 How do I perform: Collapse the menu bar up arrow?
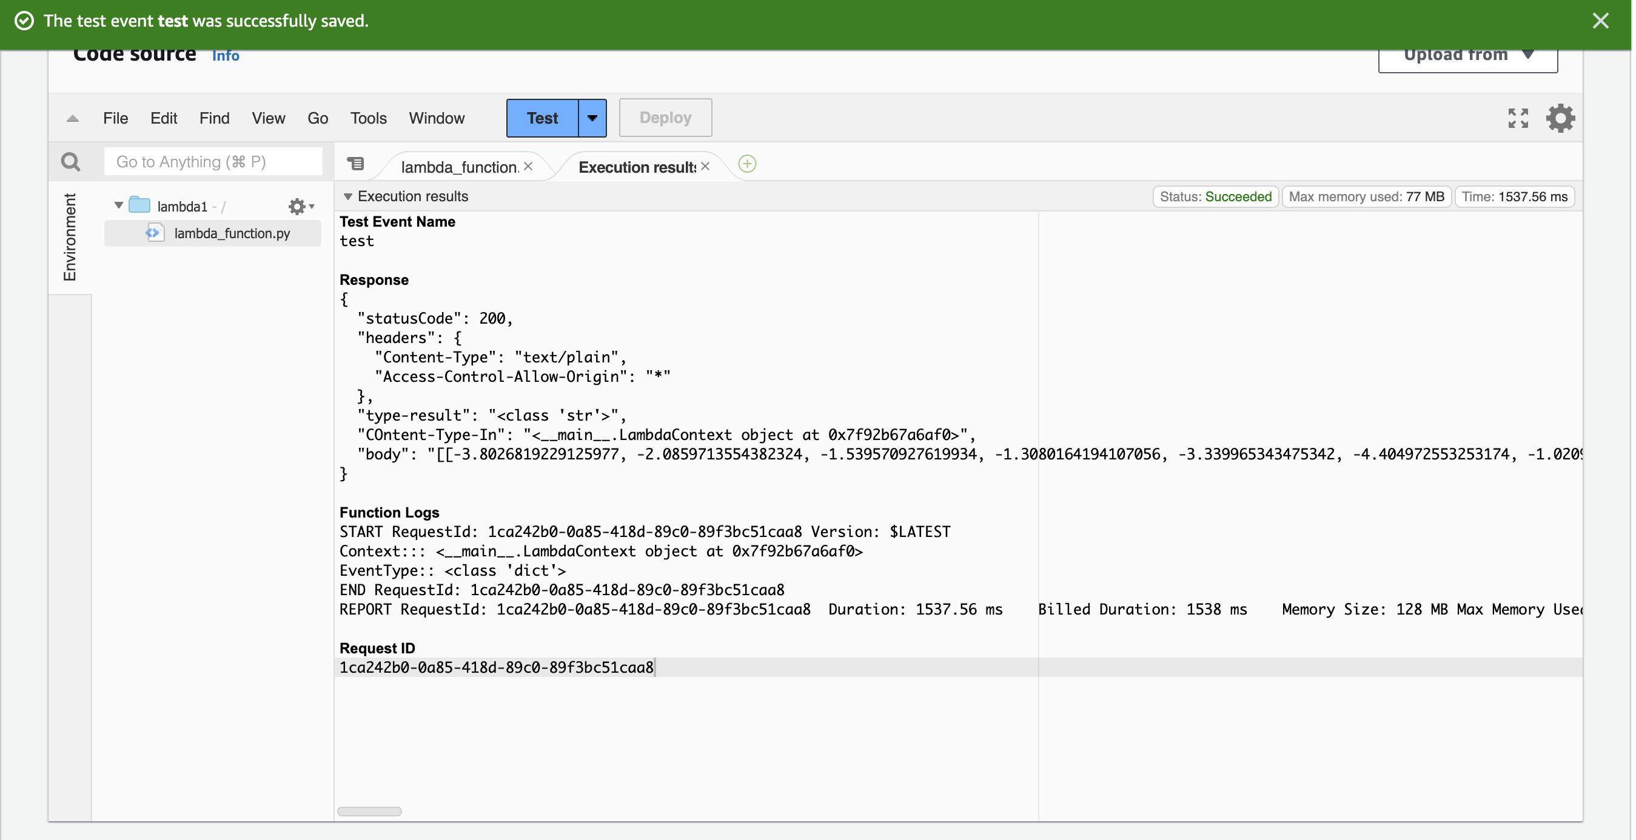tap(72, 119)
